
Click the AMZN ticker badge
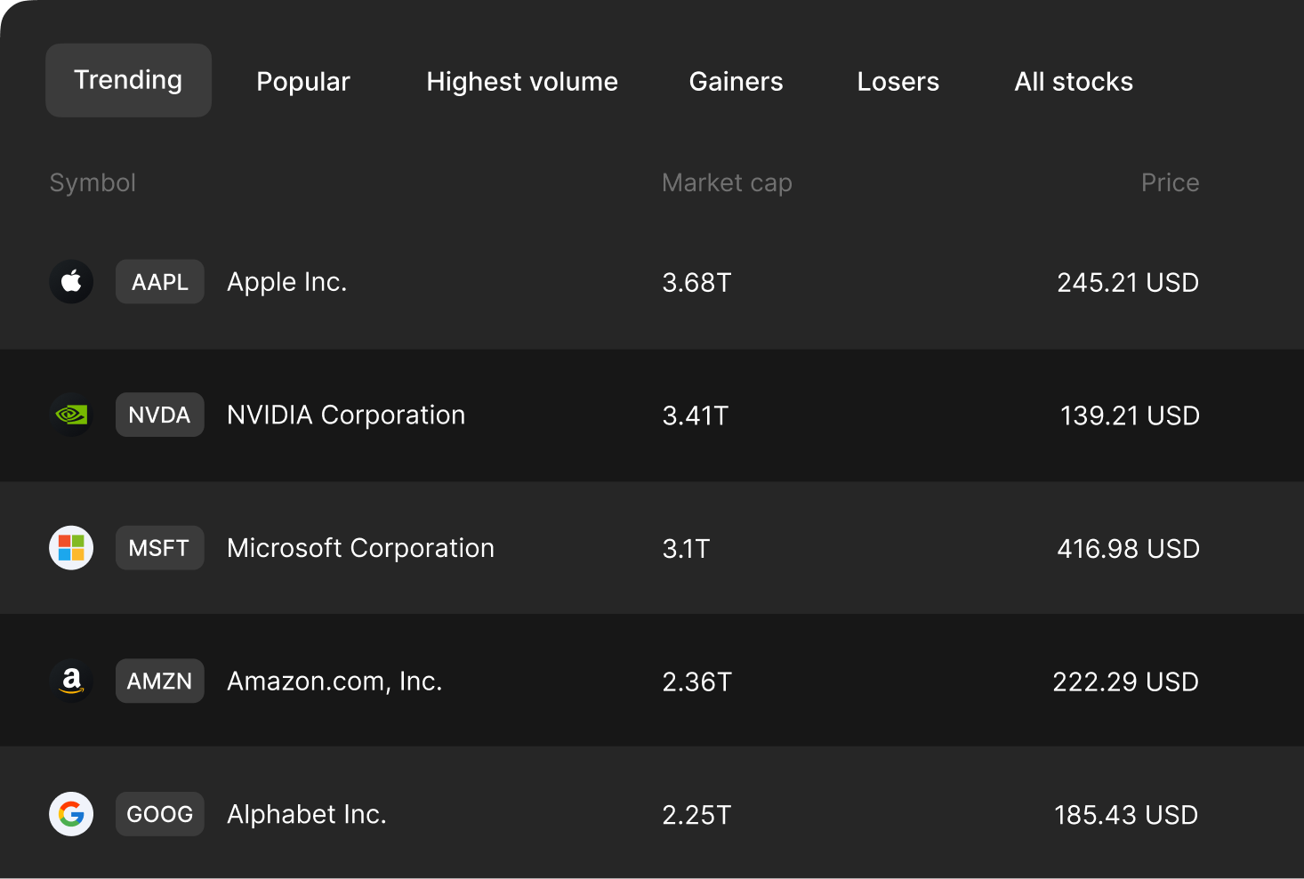160,681
